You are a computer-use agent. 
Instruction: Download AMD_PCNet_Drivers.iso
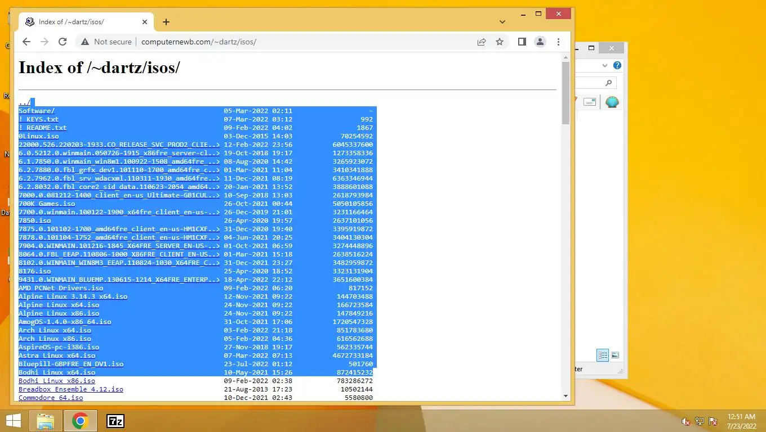(61, 288)
